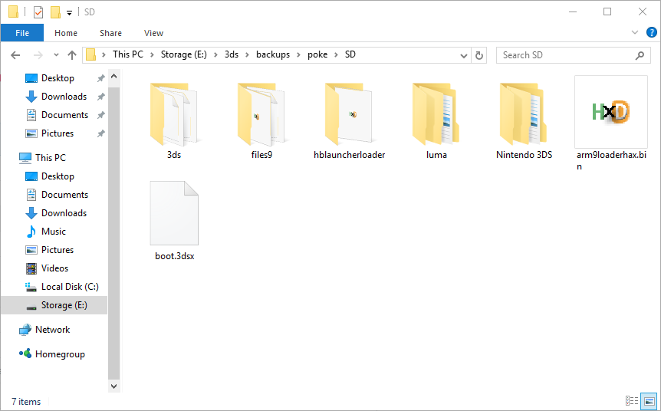This screenshot has width=661, height=411.
Task: Click the Forward navigation arrow
Action: click(38, 55)
